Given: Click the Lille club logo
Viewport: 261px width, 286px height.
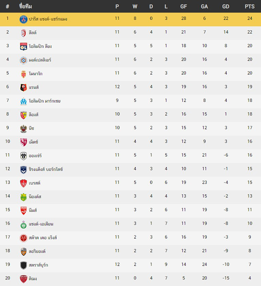Looking at the screenshot, I should pos(23,33).
